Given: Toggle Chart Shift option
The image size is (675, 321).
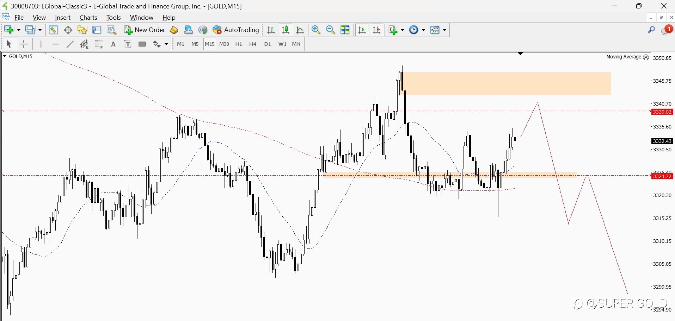Looking at the screenshot, I should pos(376,30).
